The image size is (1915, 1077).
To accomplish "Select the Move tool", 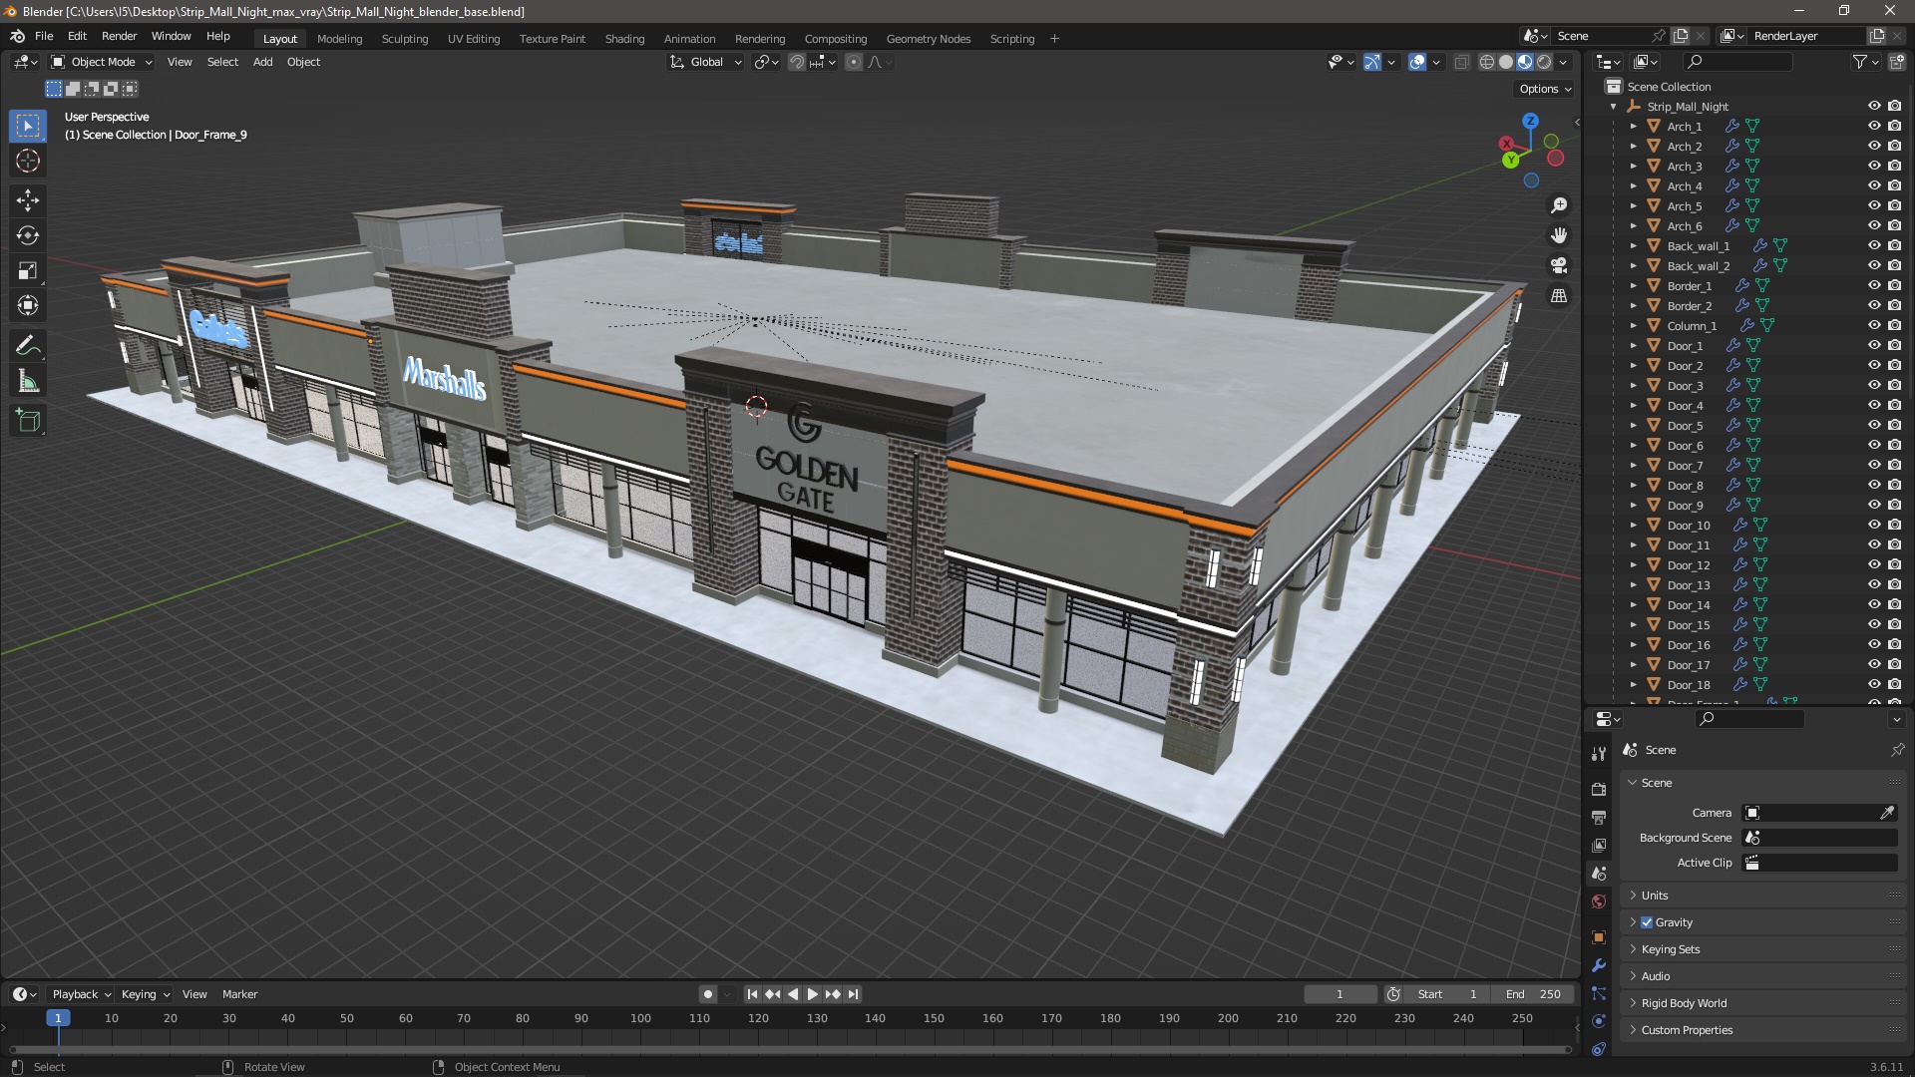I will click(x=28, y=200).
